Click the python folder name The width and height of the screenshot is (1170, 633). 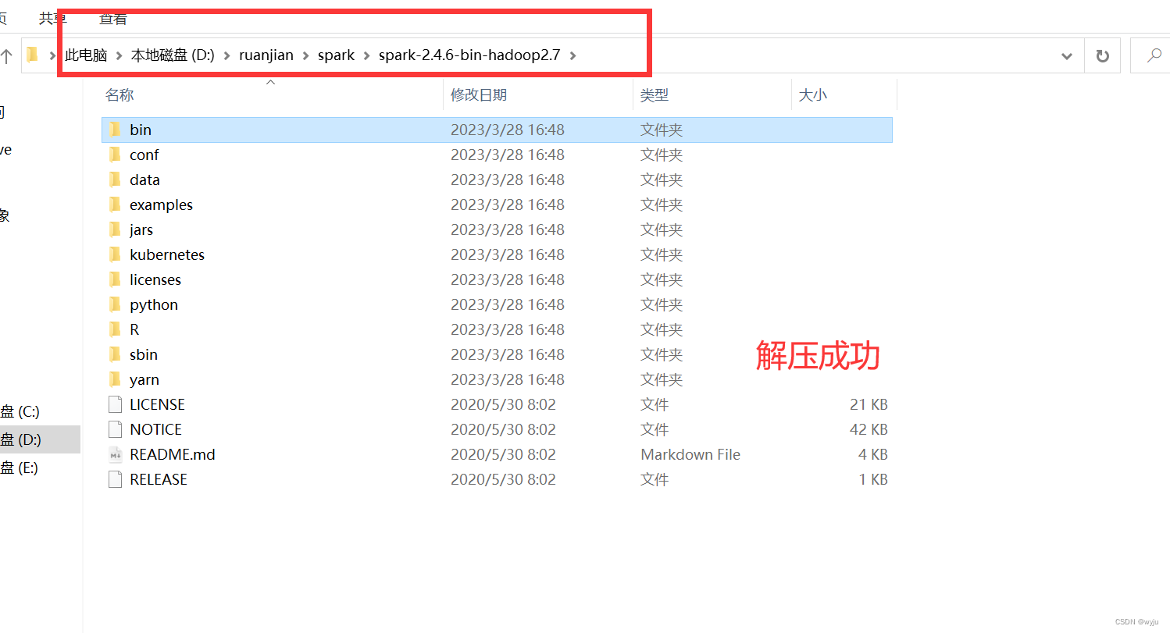pyautogui.click(x=154, y=304)
